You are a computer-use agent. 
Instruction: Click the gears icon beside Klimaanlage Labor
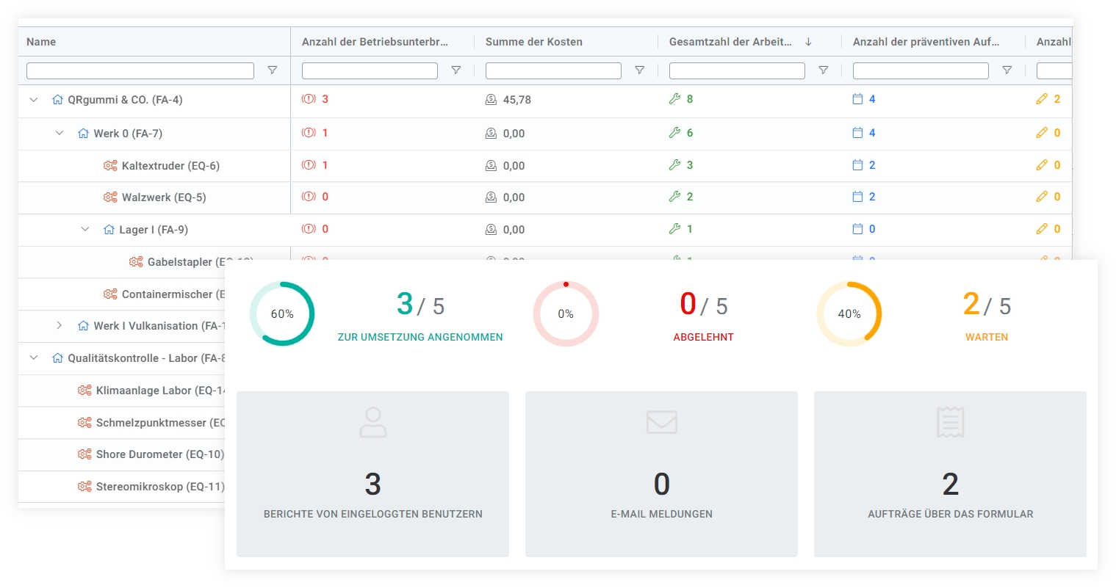(84, 391)
